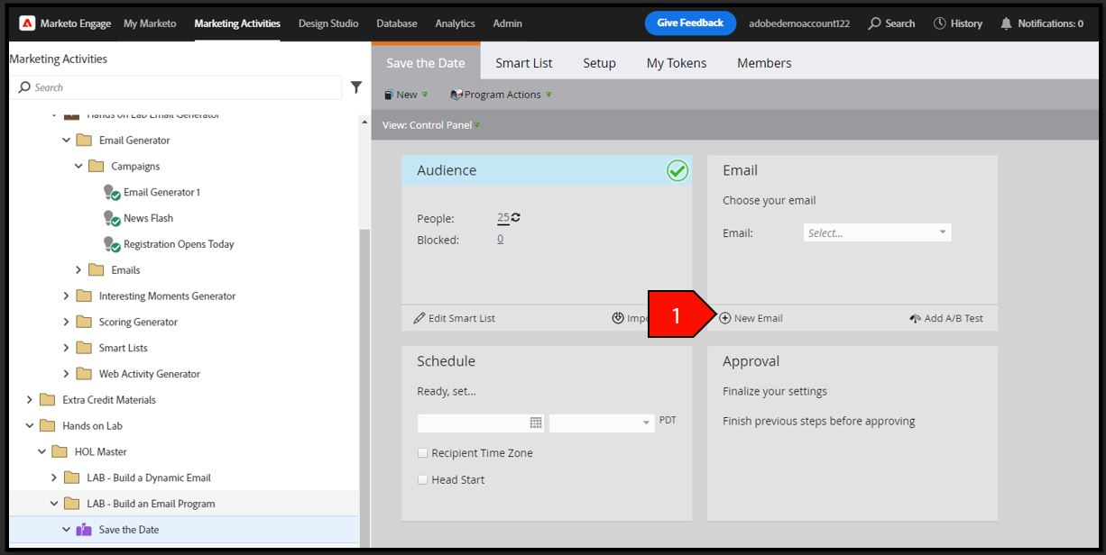Image resolution: width=1106 pixels, height=555 pixels.
Task: Open the New dropdown menu
Action: point(406,95)
